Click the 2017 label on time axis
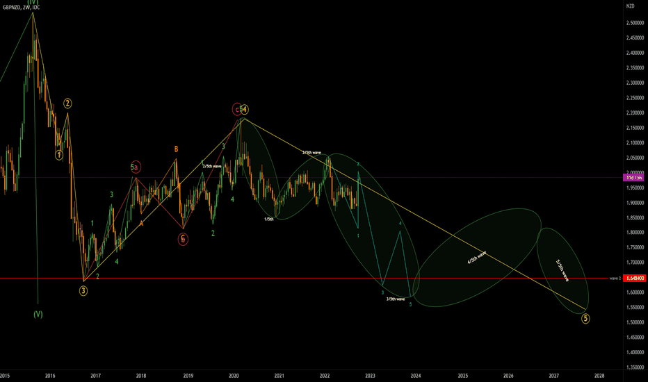648x382 pixels. (x=95, y=376)
